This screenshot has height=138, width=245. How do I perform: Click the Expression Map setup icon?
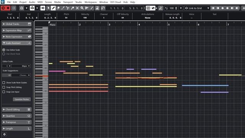click(29, 30)
